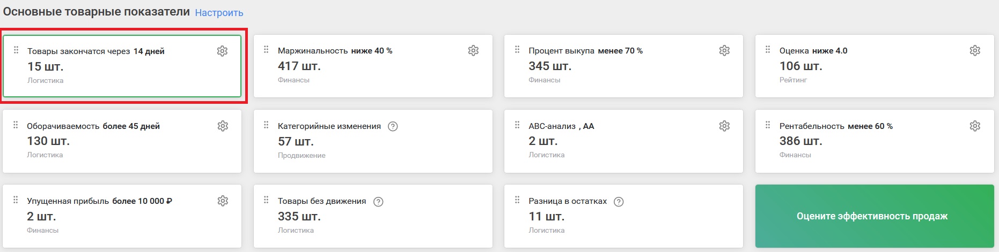Open gear settings on ABC-анализ card
Screen dimensions: 999x252
coord(724,126)
